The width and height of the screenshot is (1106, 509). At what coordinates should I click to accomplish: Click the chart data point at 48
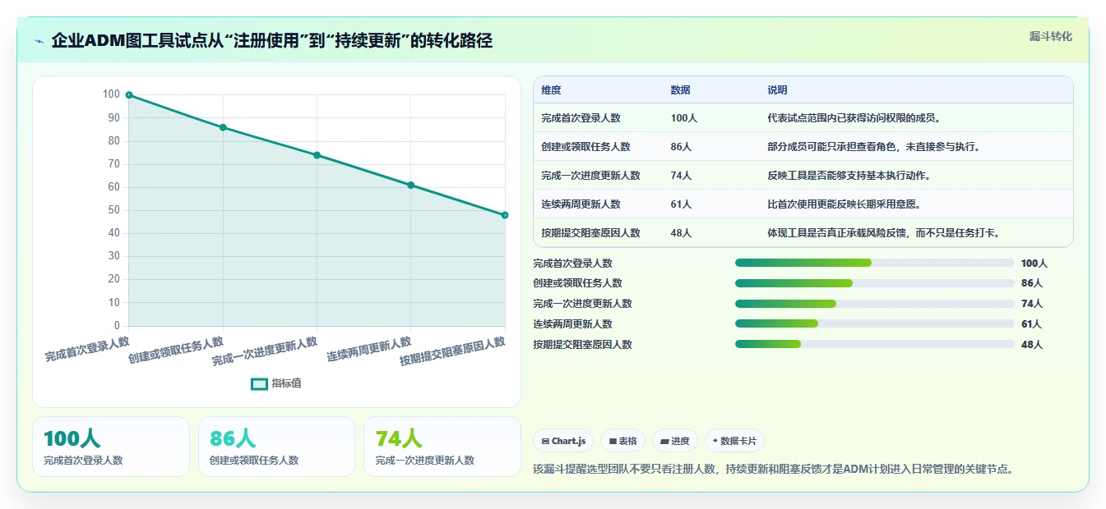tap(505, 215)
